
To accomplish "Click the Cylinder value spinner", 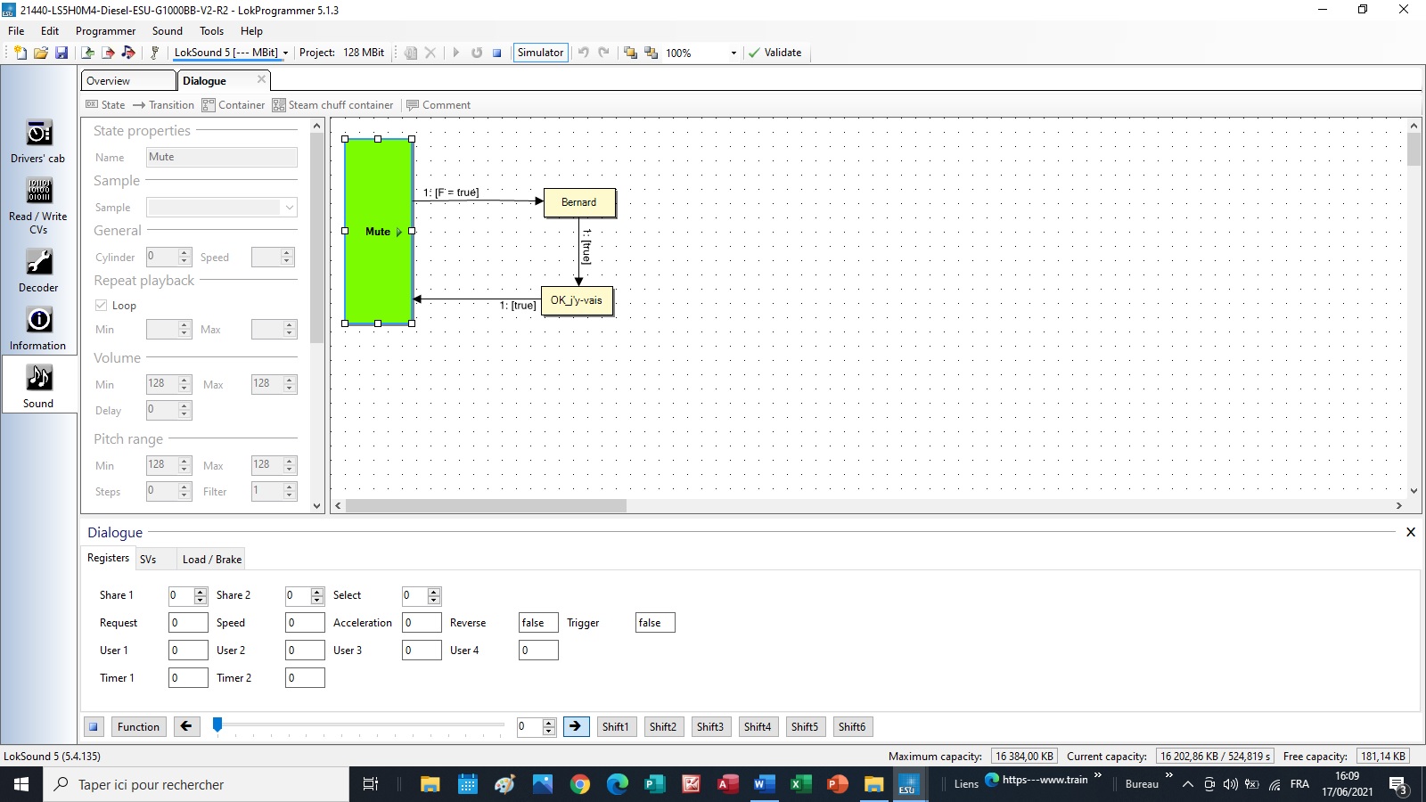I will pyautogui.click(x=184, y=257).
